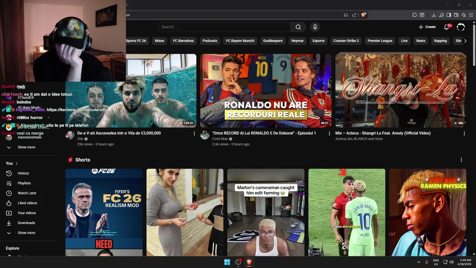Click the share page icon in address bar
Viewport: 476px width, 268px height.
(354, 15)
